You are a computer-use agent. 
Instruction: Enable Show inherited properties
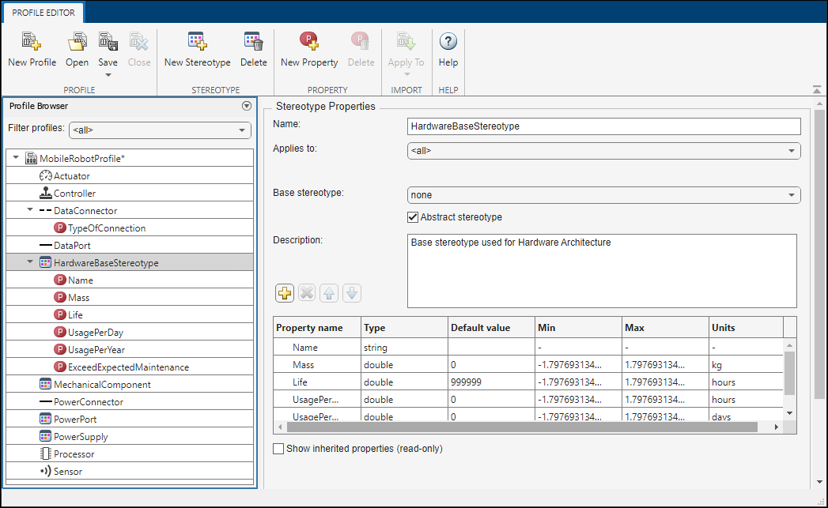pos(278,447)
